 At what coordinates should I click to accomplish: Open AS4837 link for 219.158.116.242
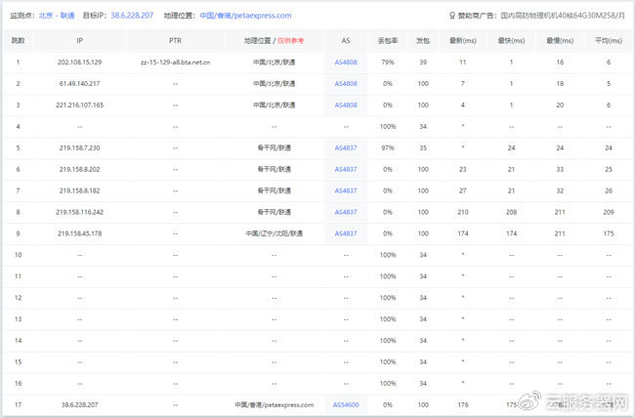pyautogui.click(x=346, y=212)
